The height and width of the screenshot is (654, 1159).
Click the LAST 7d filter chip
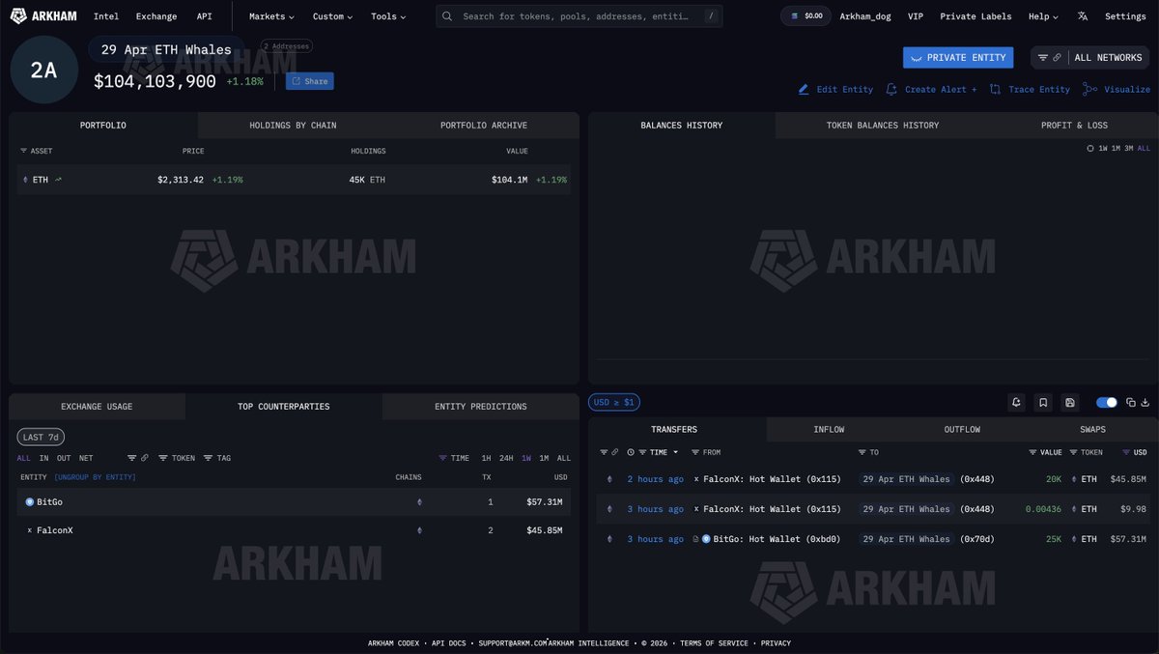[41, 438]
